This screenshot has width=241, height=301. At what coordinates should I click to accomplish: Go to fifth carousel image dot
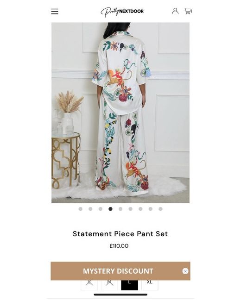120,209
